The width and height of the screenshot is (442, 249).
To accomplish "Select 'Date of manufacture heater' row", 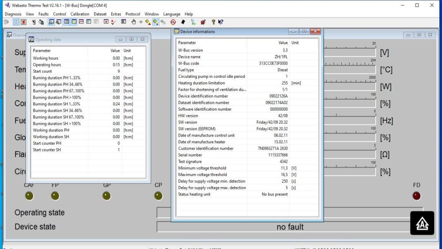I will tap(247, 142).
